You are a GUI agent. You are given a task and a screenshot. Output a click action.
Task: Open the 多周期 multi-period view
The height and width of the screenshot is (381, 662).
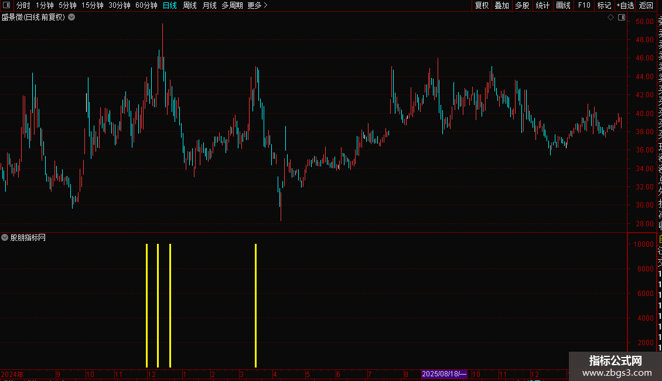pos(232,5)
